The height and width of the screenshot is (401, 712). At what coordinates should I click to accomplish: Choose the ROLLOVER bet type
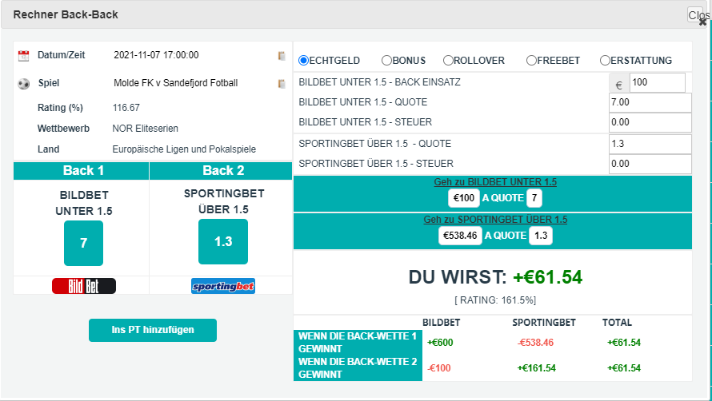[x=448, y=61]
